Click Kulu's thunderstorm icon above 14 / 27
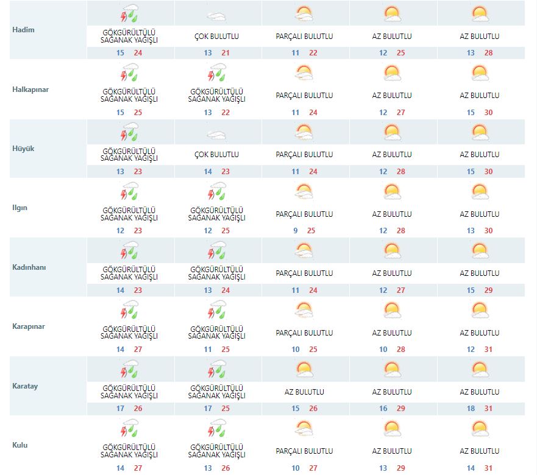 [x=129, y=430]
